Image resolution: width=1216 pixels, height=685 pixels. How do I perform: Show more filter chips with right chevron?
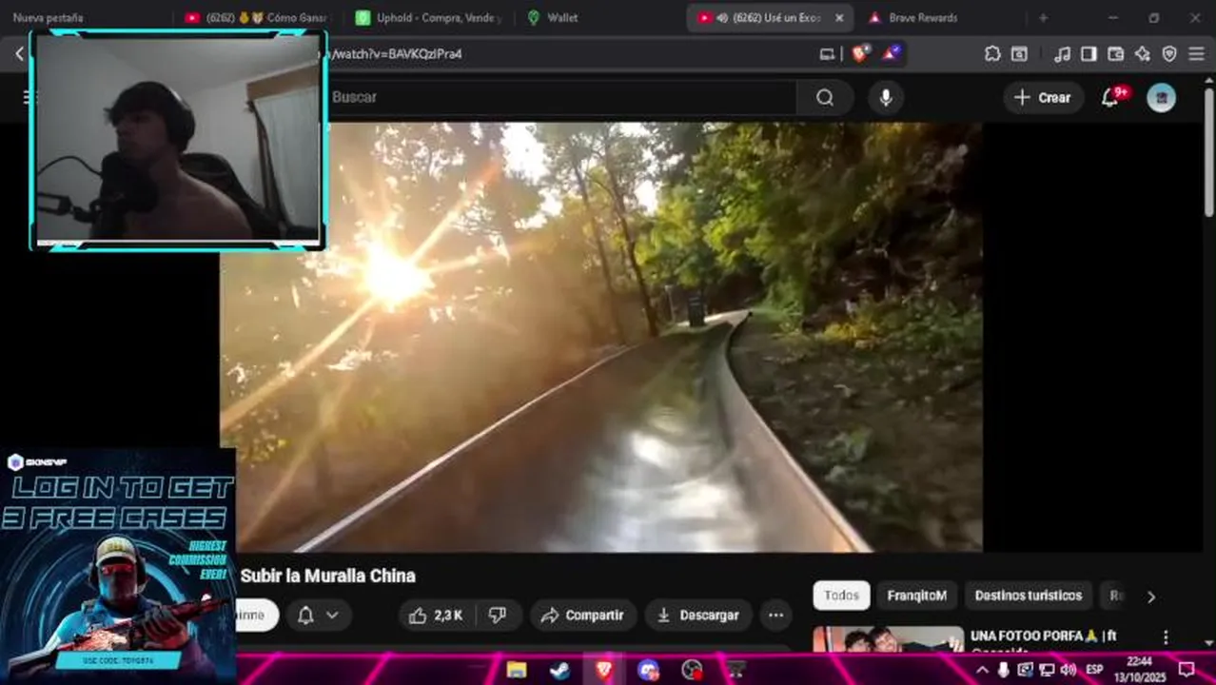coord(1151,597)
